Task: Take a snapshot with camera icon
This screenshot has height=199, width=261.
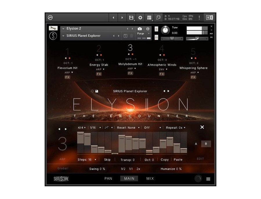Action: (140, 29)
